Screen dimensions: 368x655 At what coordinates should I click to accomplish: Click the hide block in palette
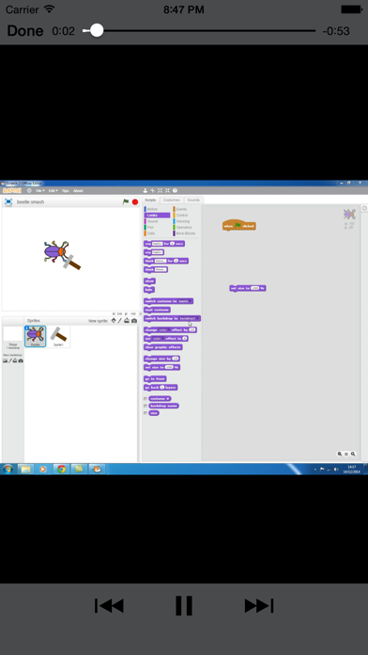pos(148,290)
